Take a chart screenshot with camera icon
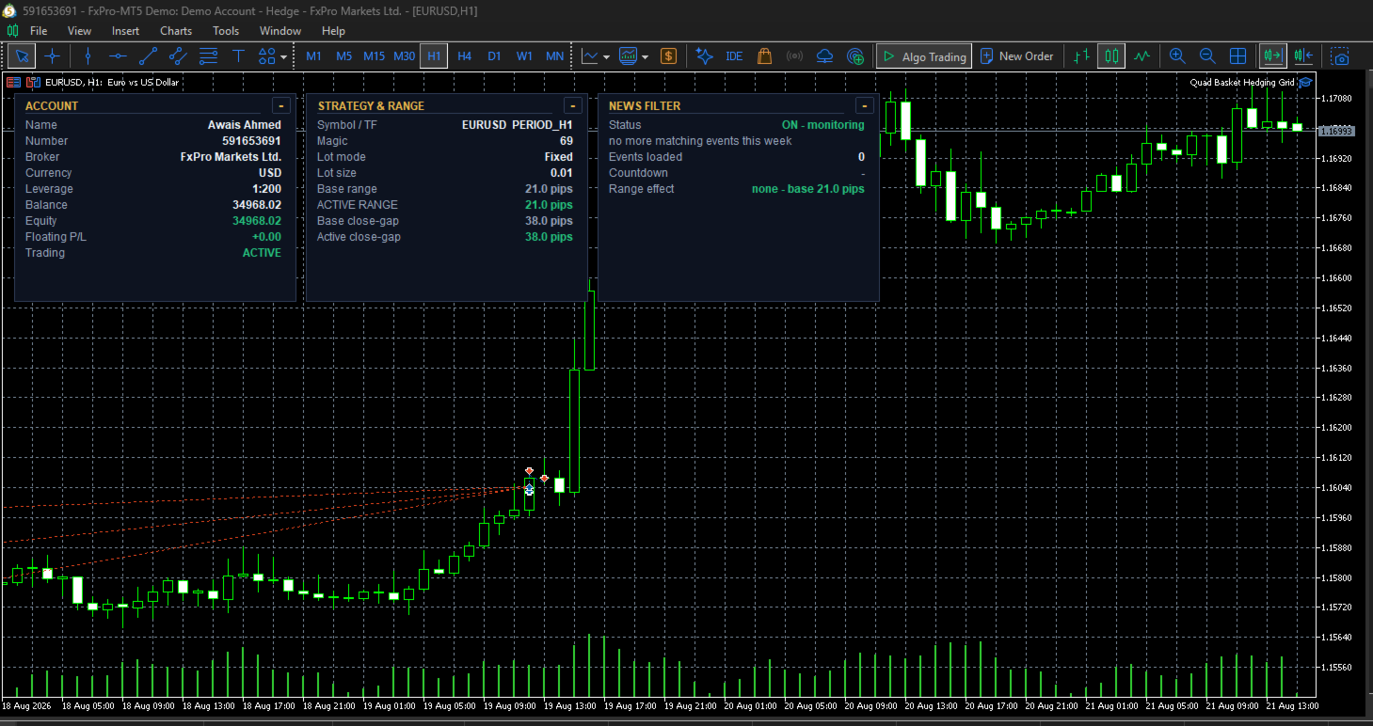Viewport: 1373px width, 726px height. click(x=1340, y=56)
